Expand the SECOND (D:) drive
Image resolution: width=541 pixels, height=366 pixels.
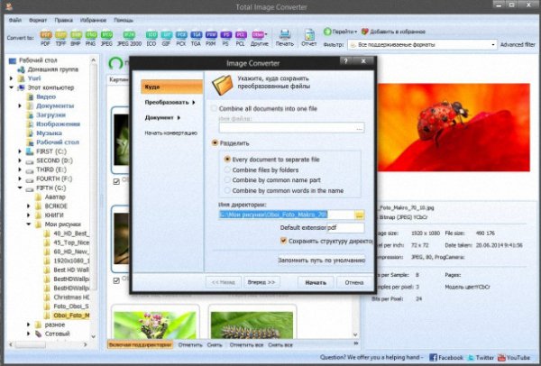click(x=20, y=160)
